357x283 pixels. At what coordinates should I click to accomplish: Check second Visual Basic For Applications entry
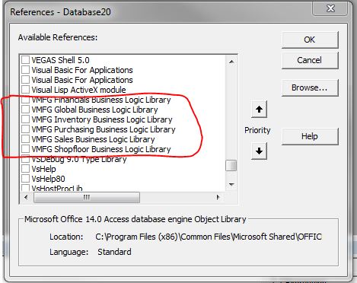pyautogui.click(x=25, y=80)
